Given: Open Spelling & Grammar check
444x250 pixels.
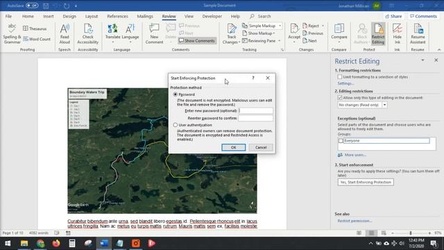Looking at the screenshot, I should point(12,34).
